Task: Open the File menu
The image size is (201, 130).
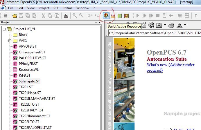Action: tap(11, 8)
